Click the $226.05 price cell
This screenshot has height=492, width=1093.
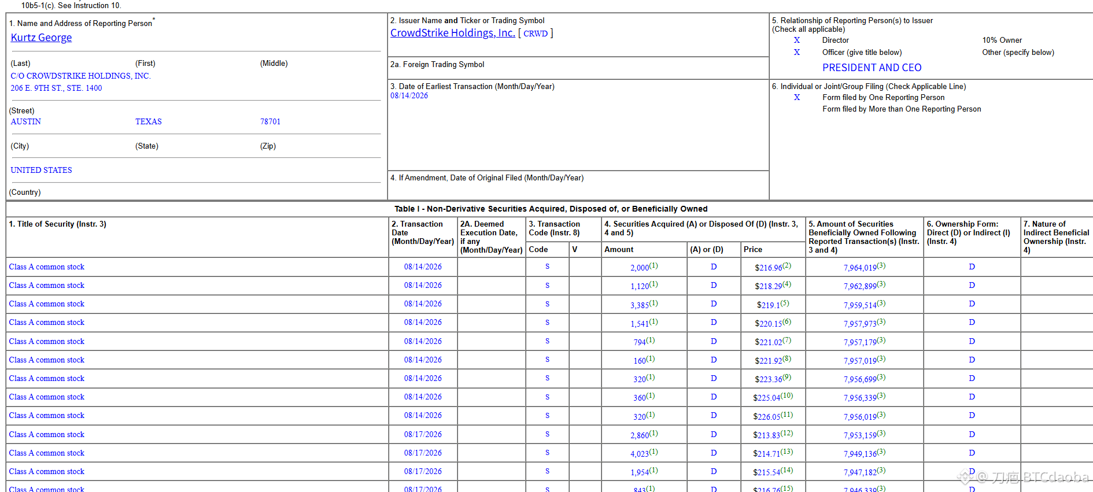click(x=773, y=416)
